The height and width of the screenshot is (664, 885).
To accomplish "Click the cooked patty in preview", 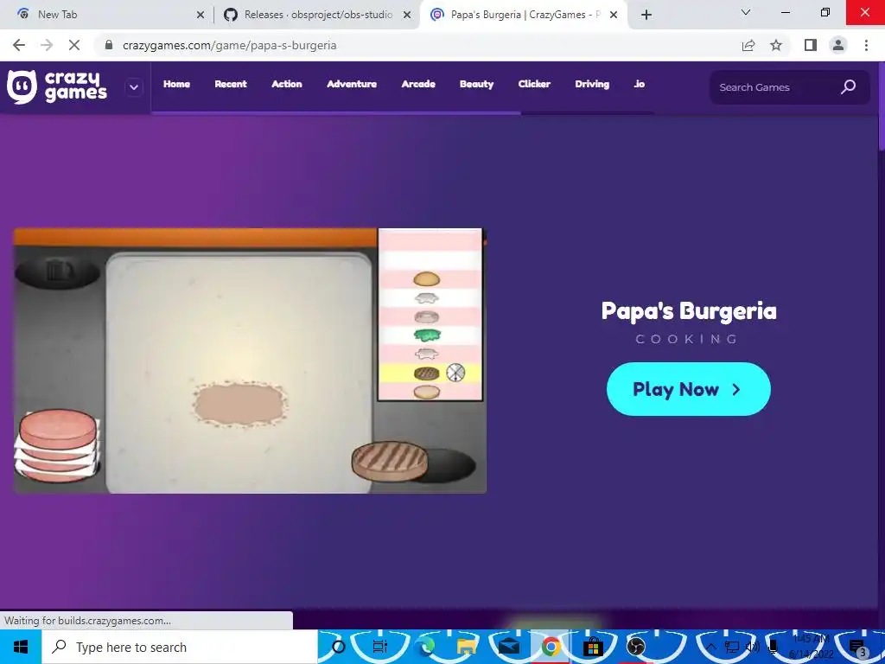I will [390, 462].
